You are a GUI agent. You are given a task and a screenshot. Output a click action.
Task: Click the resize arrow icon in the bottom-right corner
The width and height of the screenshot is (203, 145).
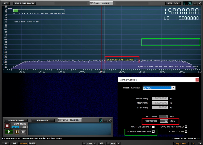[x=200, y=143]
